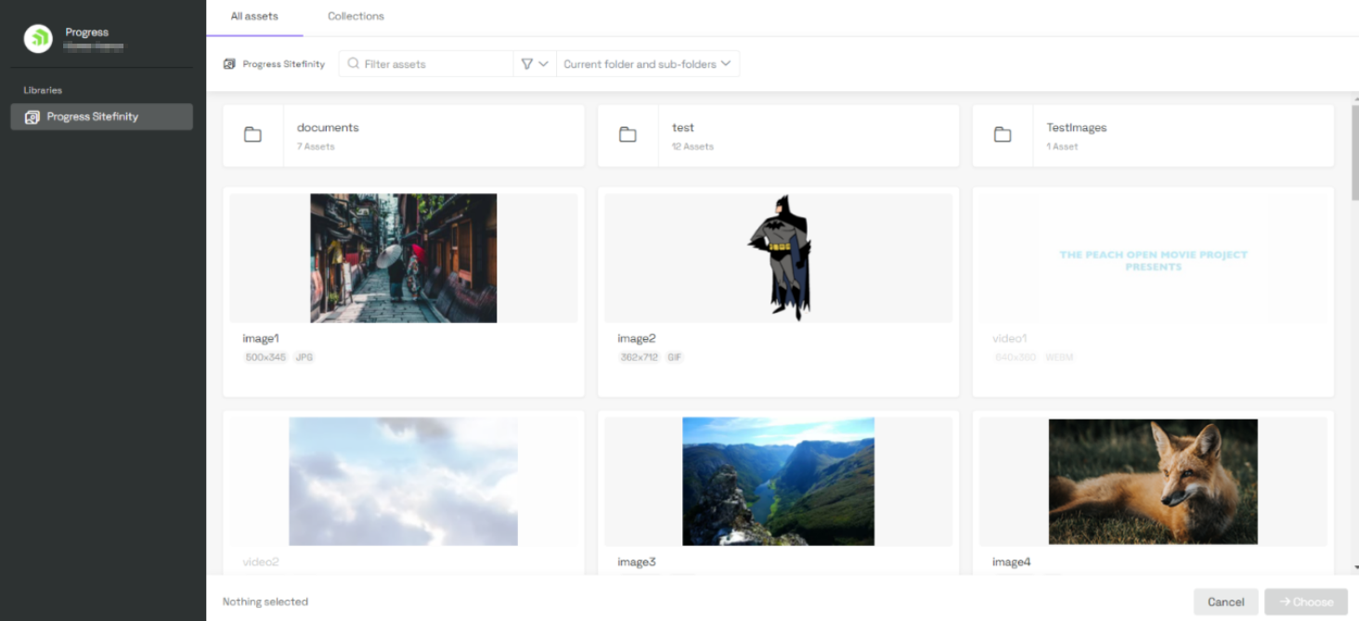1359x621 pixels.
Task: Click the "image2" asset name
Action: tap(637, 339)
